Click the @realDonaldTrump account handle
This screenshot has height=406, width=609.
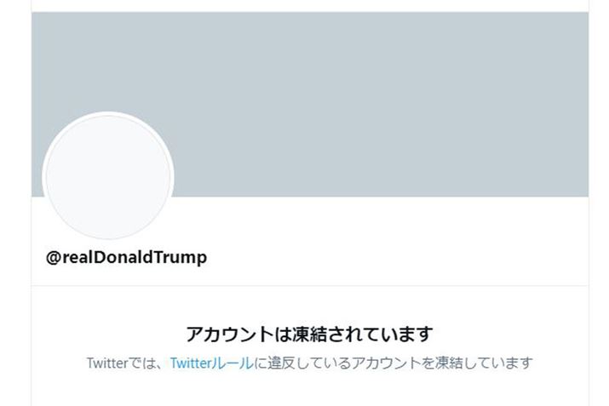[x=126, y=257]
